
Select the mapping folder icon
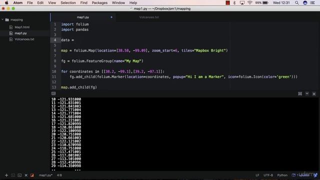pyautogui.click(x=7, y=19)
